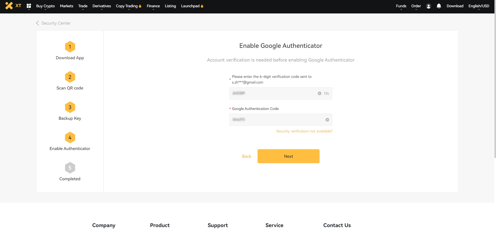Expand the Funds dropdown
Viewport: 496px width, 232px height.
pos(401,6)
